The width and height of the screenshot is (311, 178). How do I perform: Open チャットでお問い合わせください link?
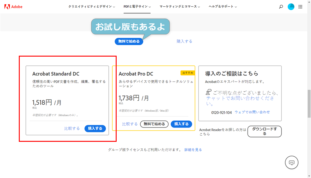[x=240, y=101]
